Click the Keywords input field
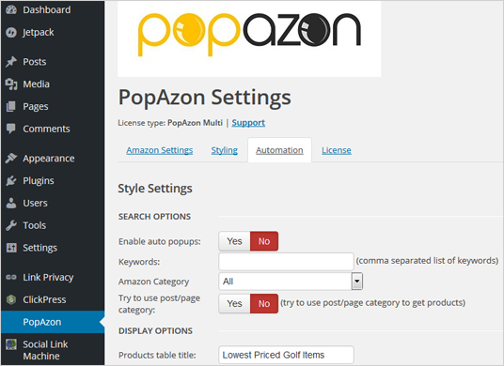 point(286,262)
